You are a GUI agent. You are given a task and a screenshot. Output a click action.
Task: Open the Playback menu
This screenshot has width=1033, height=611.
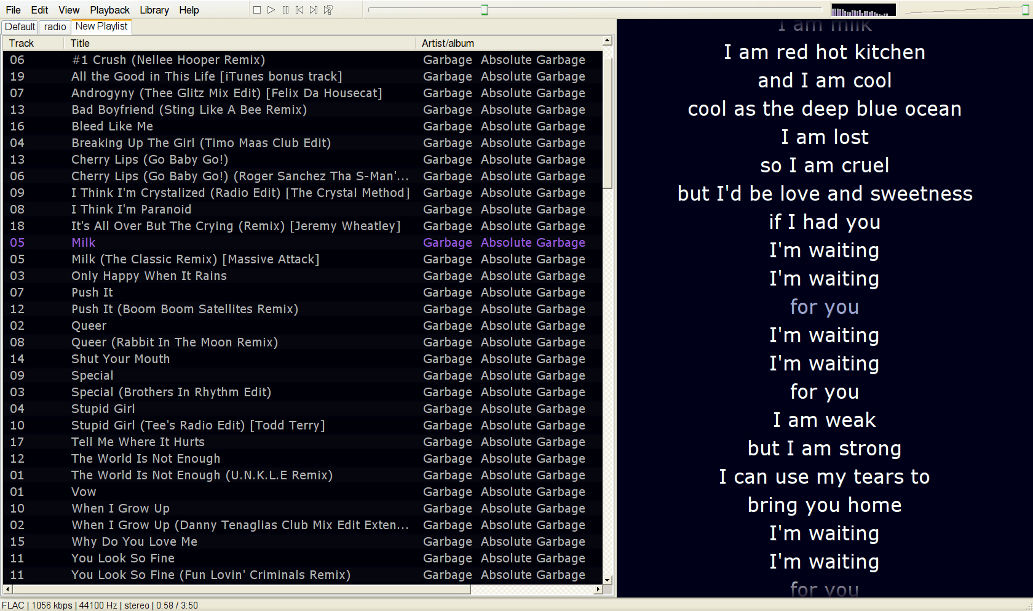pyautogui.click(x=109, y=10)
